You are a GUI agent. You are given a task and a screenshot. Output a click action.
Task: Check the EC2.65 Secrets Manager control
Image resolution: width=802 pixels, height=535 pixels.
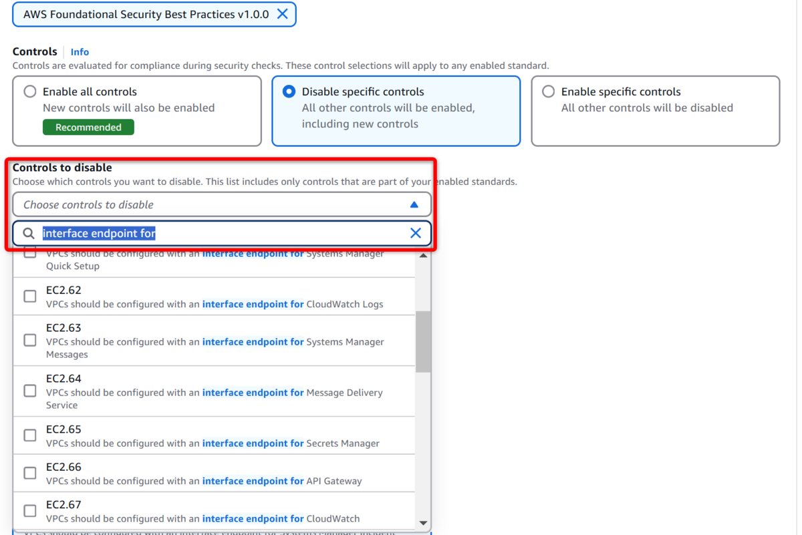[x=30, y=435]
